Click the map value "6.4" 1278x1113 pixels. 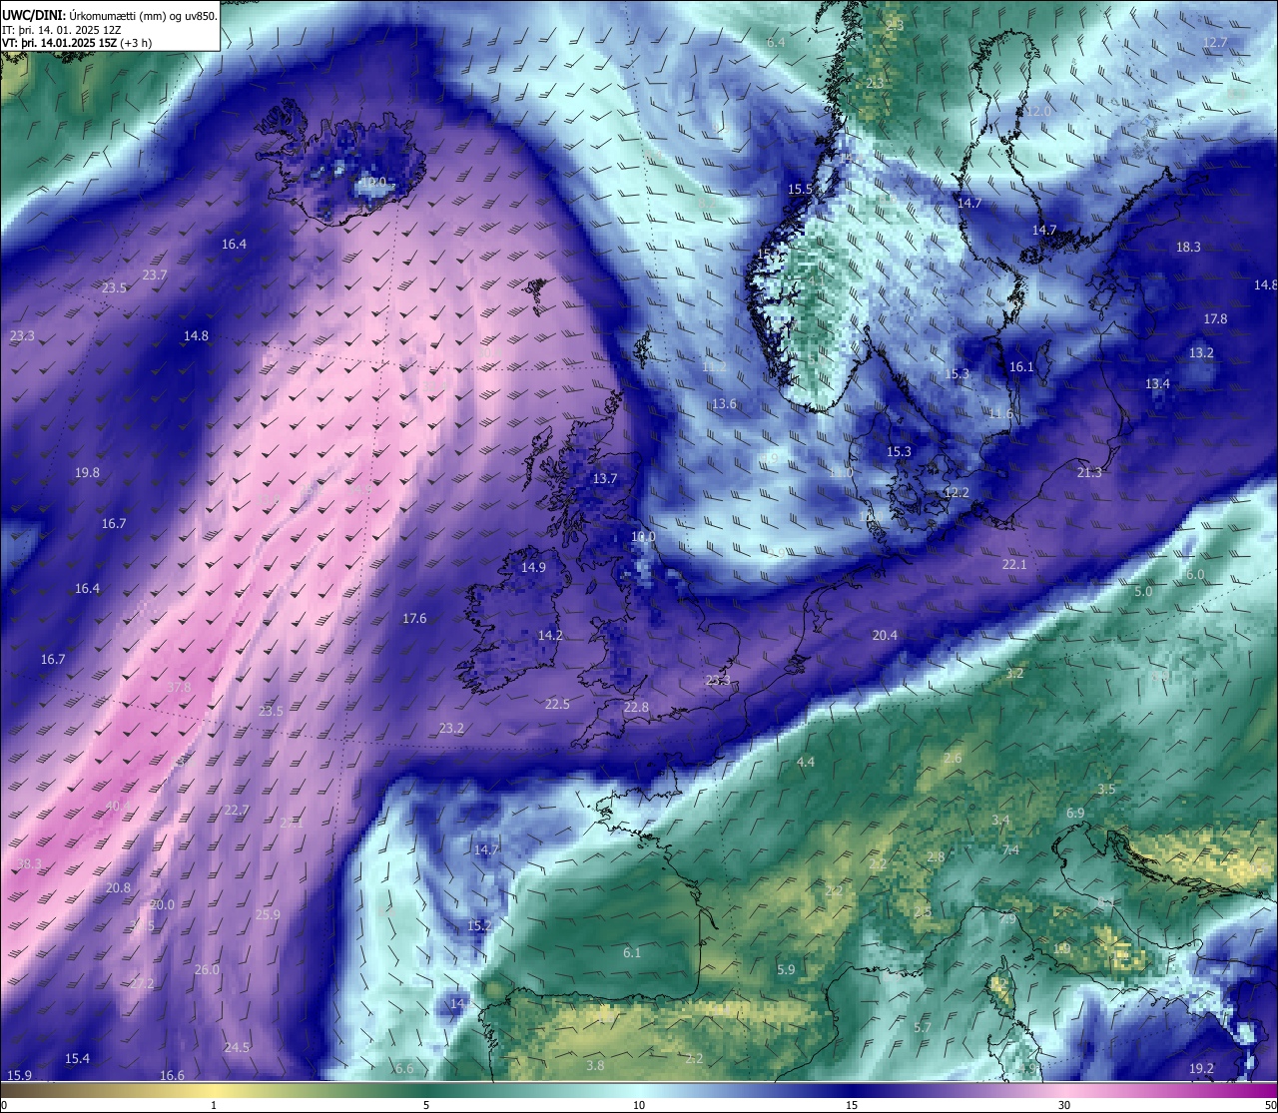pos(776,43)
